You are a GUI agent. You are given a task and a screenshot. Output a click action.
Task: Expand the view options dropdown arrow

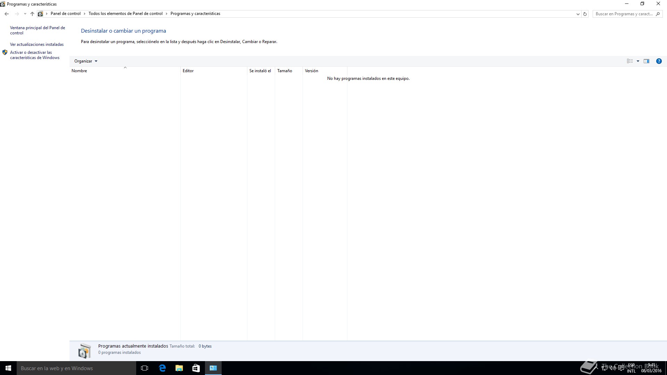638,61
